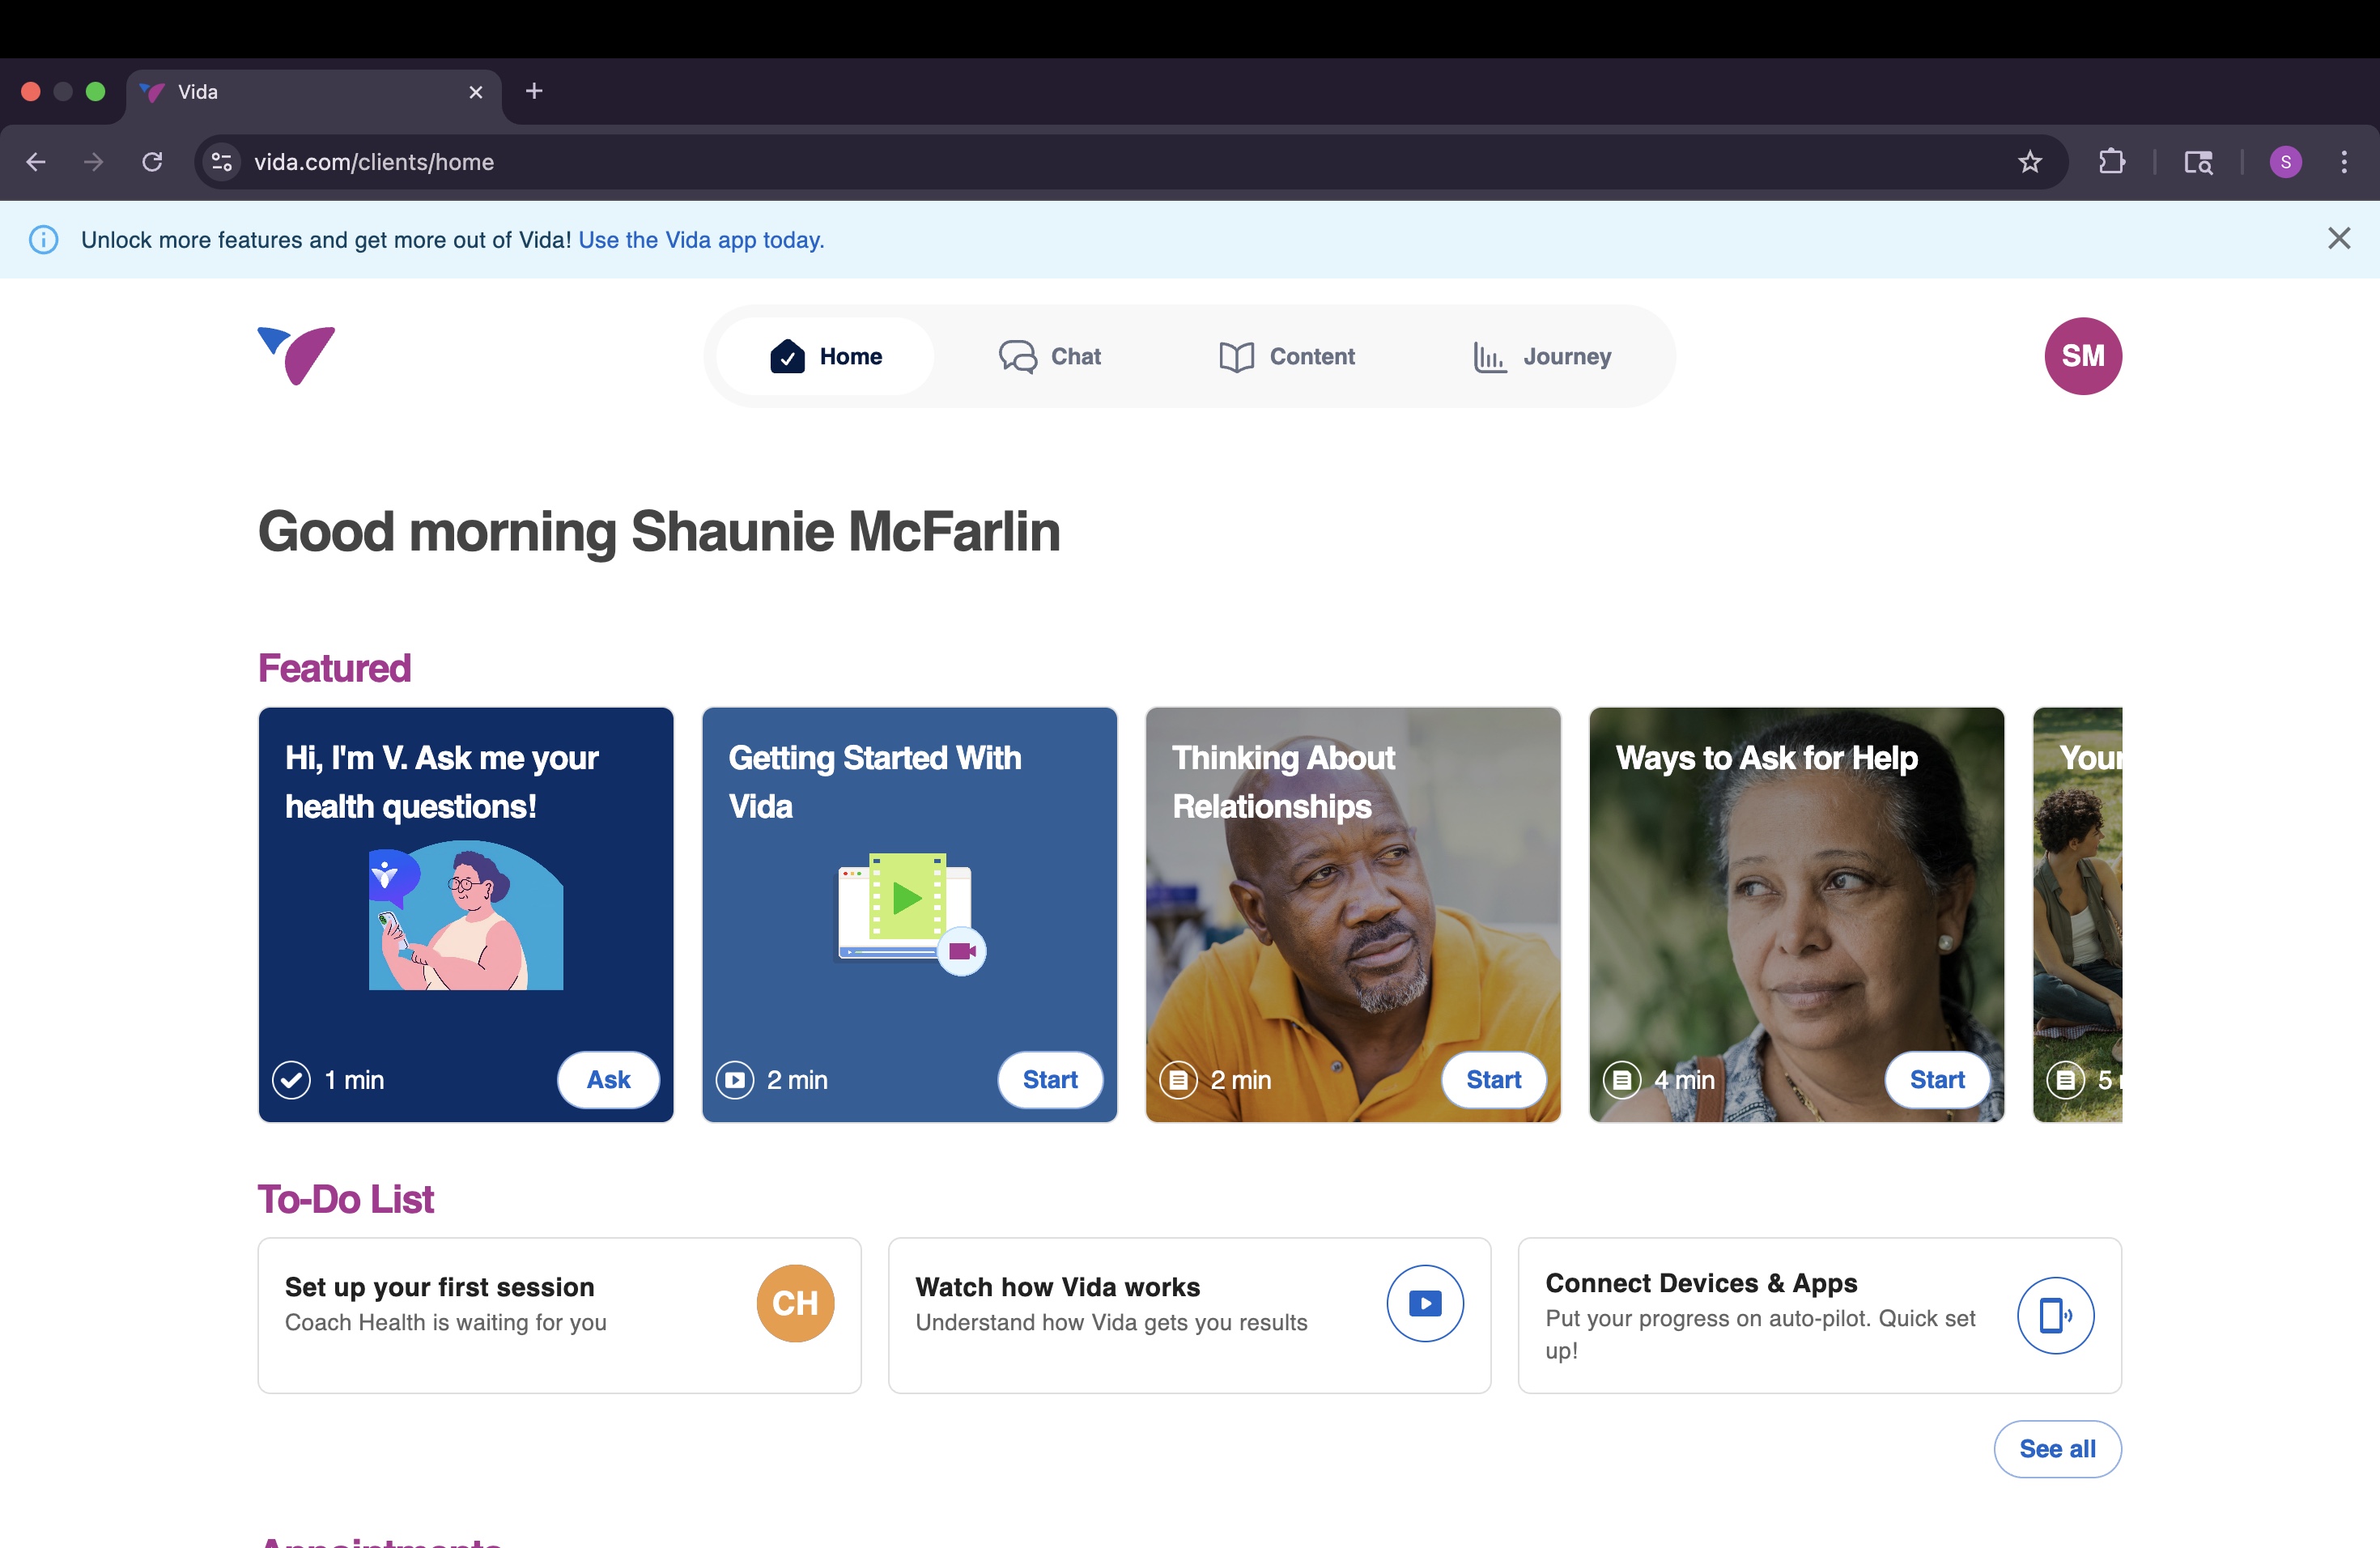Image resolution: width=2380 pixels, height=1548 pixels.
Task: Switch to the Chat tab
Action: click(x=1049, y=357)
